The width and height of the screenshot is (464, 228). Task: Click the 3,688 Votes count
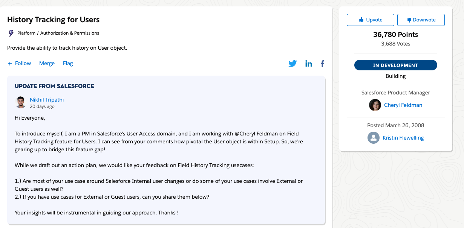396,44
